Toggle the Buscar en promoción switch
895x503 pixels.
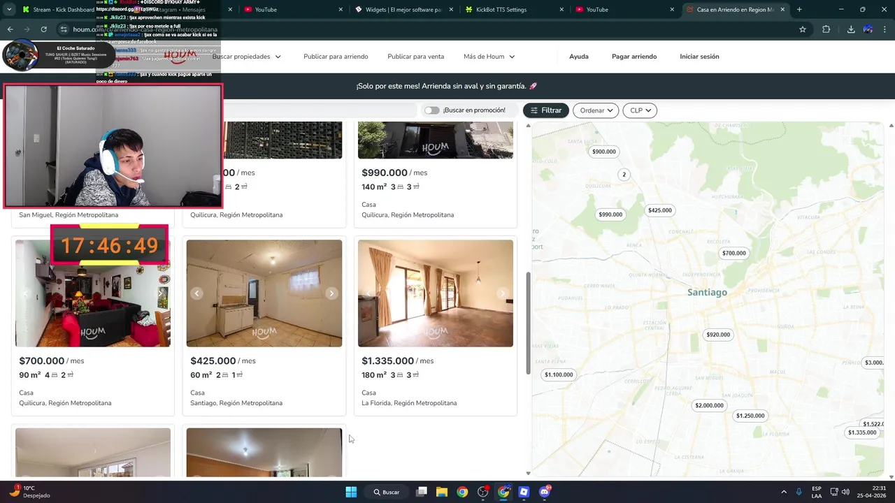(x=431, y=110)
